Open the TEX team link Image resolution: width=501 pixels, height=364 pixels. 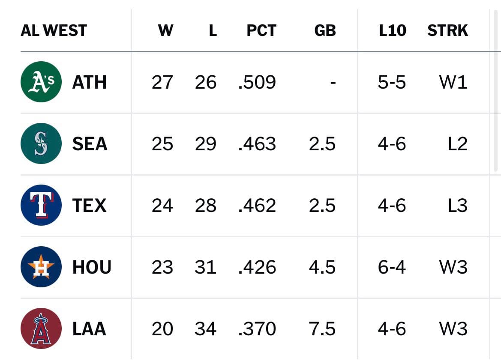[89, 205]
